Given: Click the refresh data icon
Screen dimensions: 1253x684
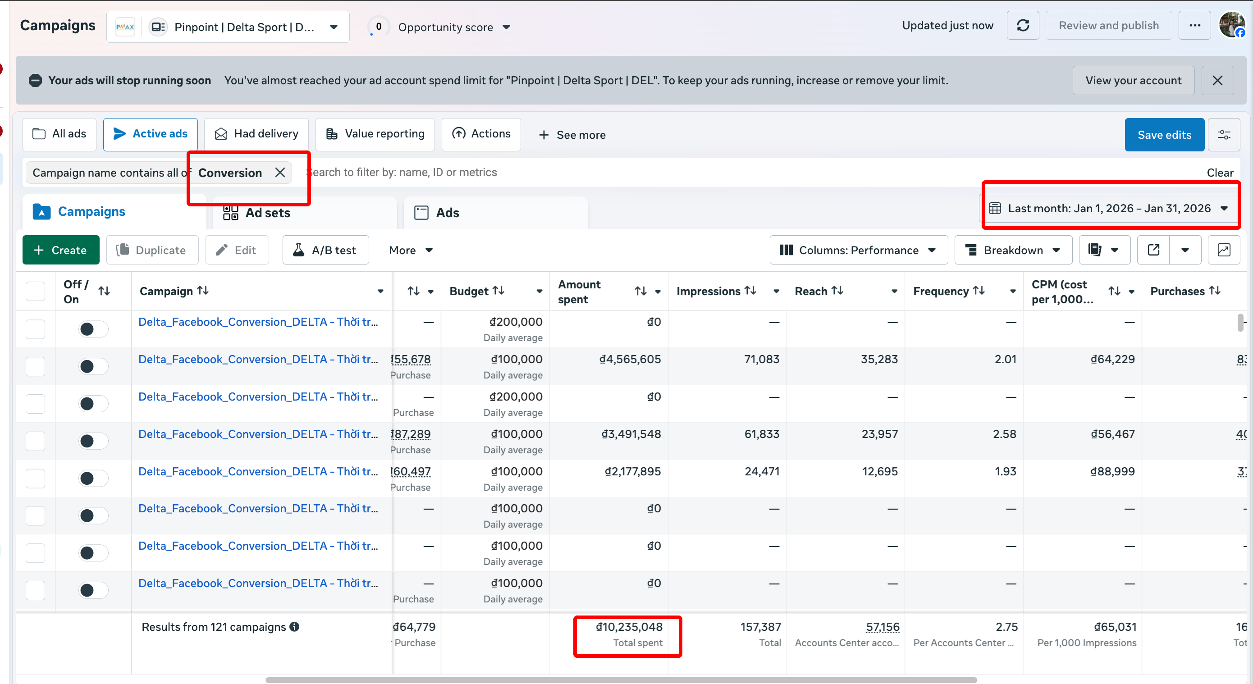Looking at the screenshot, I should [1023, 25].
